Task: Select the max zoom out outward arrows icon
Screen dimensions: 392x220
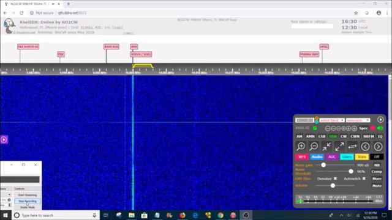Action: pos(339,147)
